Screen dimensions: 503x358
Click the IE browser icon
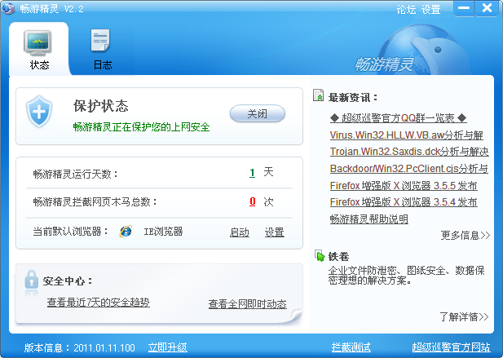tap(126, 232)
